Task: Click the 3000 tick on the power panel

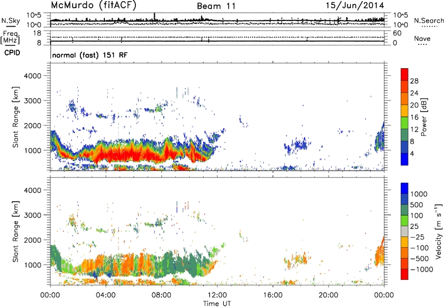Action: (32, 101)
